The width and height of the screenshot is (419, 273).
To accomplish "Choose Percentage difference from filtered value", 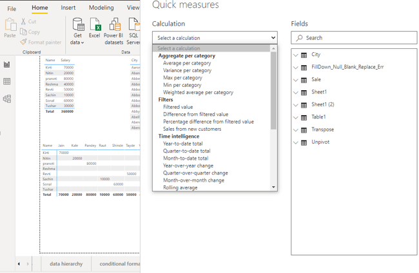I will click(208, 122).
